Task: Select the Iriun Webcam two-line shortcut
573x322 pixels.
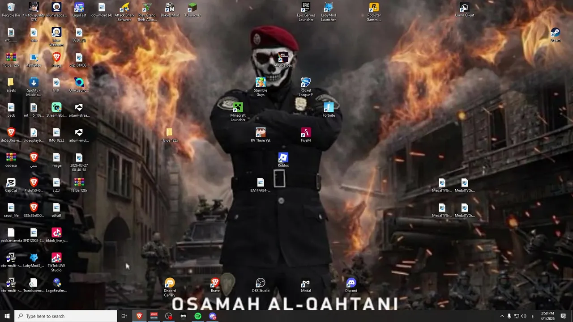Action: click(x=56, y=37)
